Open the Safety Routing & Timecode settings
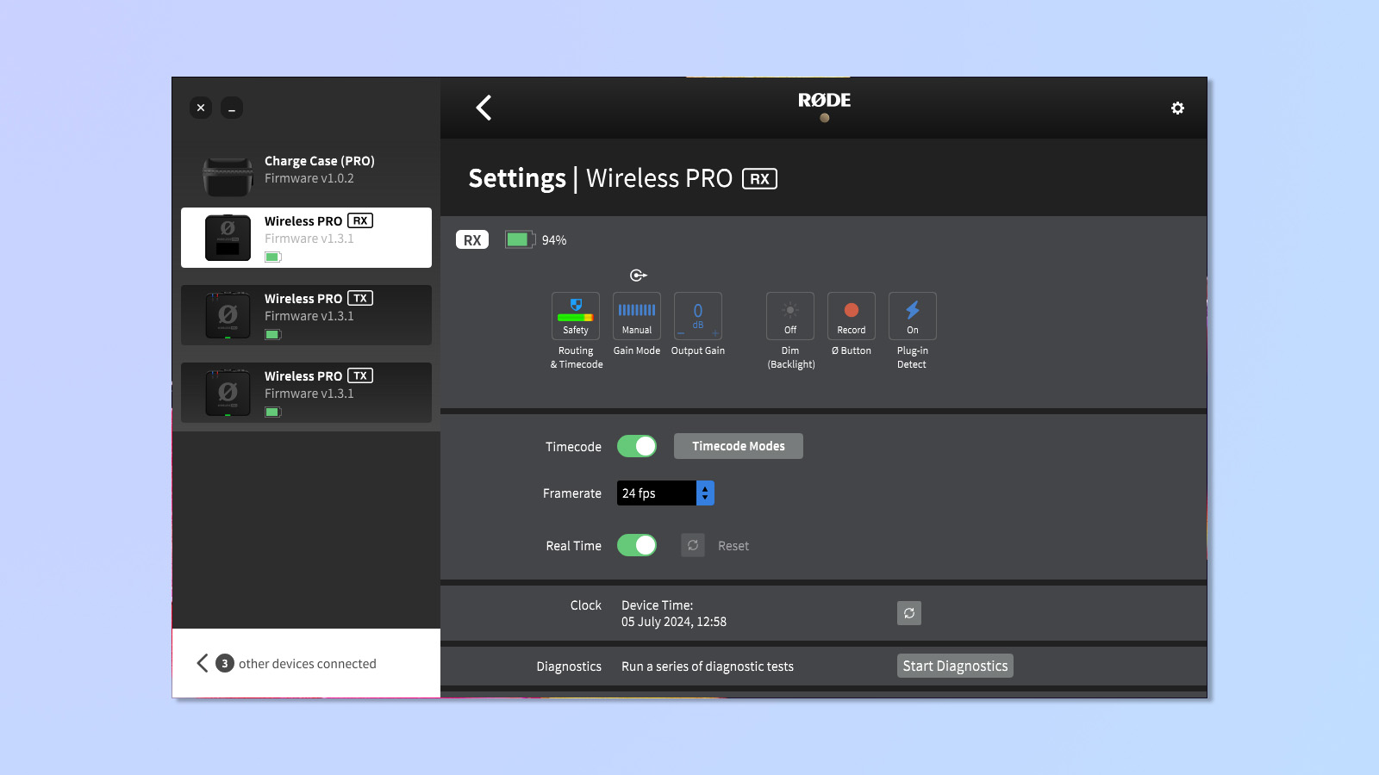The width and height of the screenshot is (1379, 775). (x=575, y=315)
